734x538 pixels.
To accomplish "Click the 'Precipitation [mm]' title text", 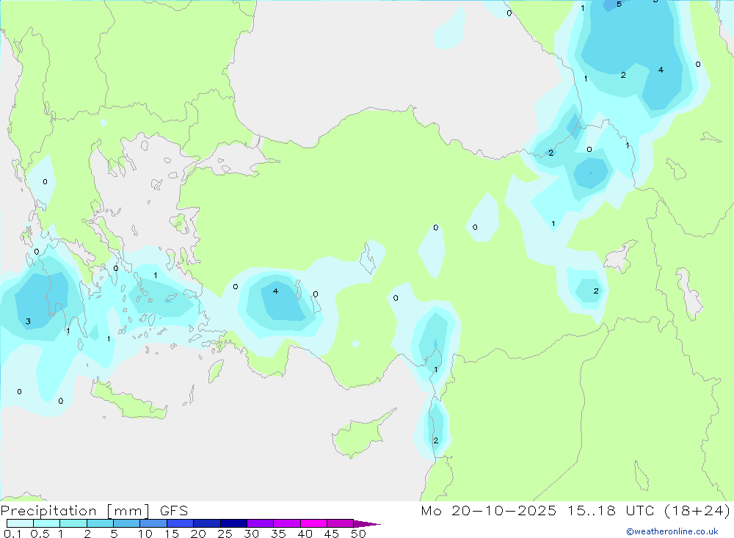I will click(x=76, y=511).
